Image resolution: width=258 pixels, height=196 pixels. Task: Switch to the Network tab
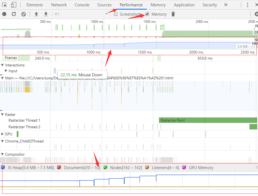point(59,5)
